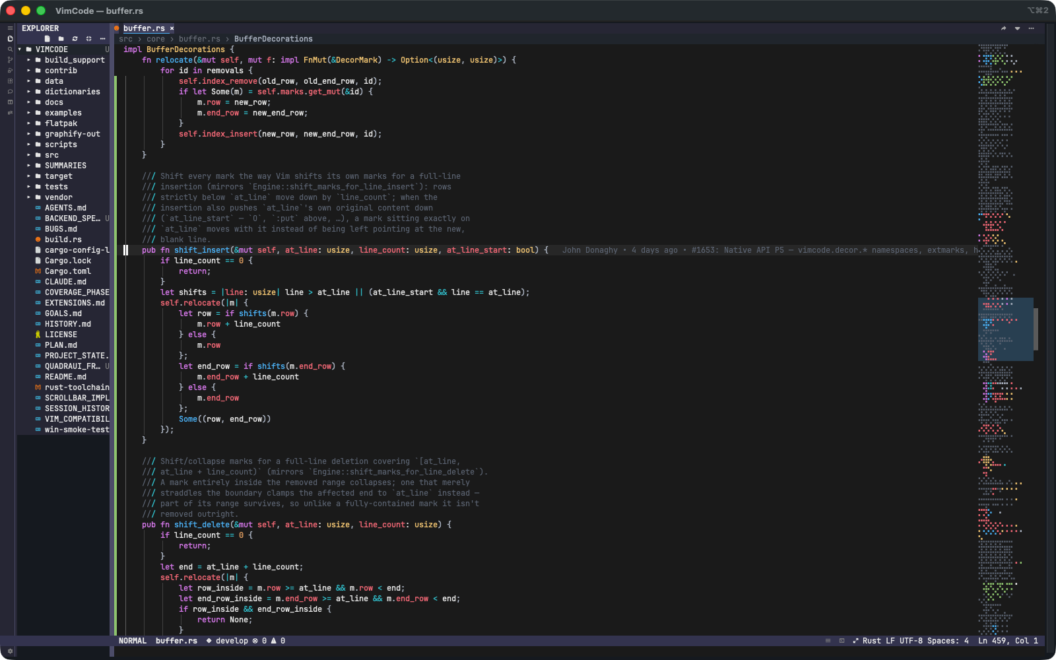Open Explorer more actions ellipsis
1056x660 pixels.
(103, 39)
